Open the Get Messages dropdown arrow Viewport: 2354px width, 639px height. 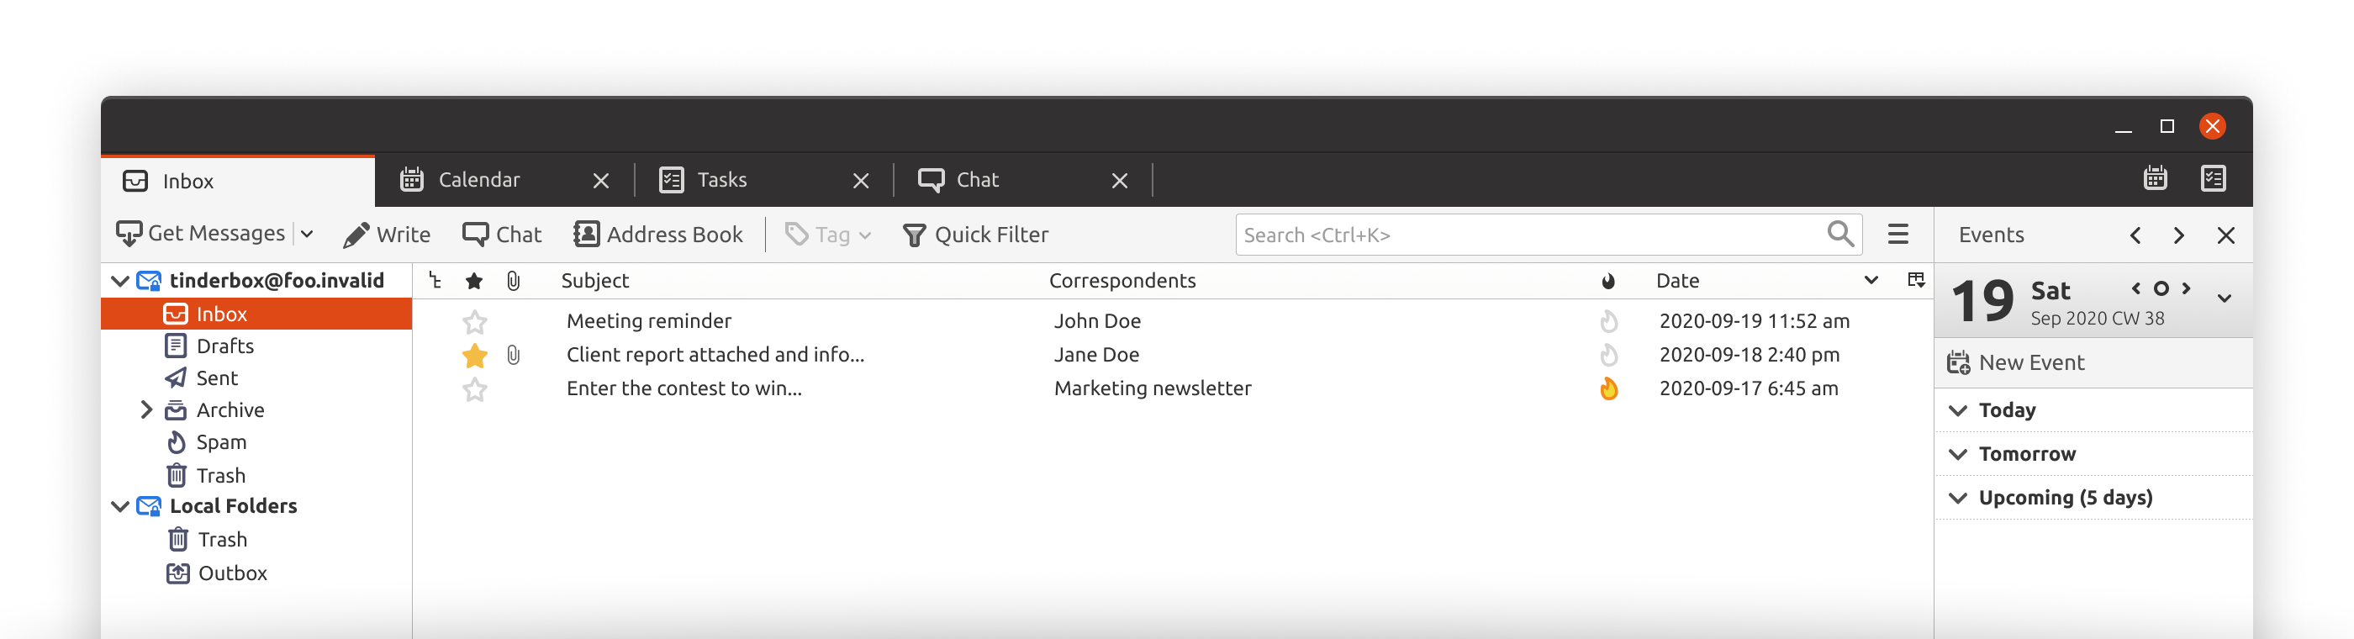pos(307,234)
